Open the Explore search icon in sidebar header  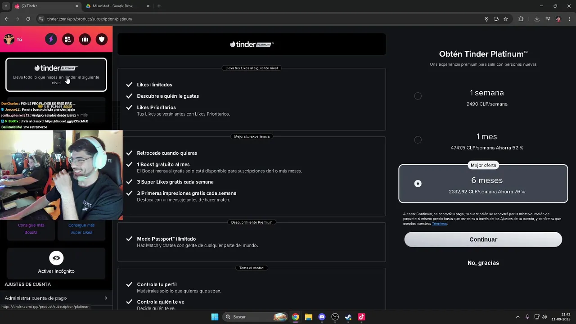pyautogui.click(x=68, y=40)
